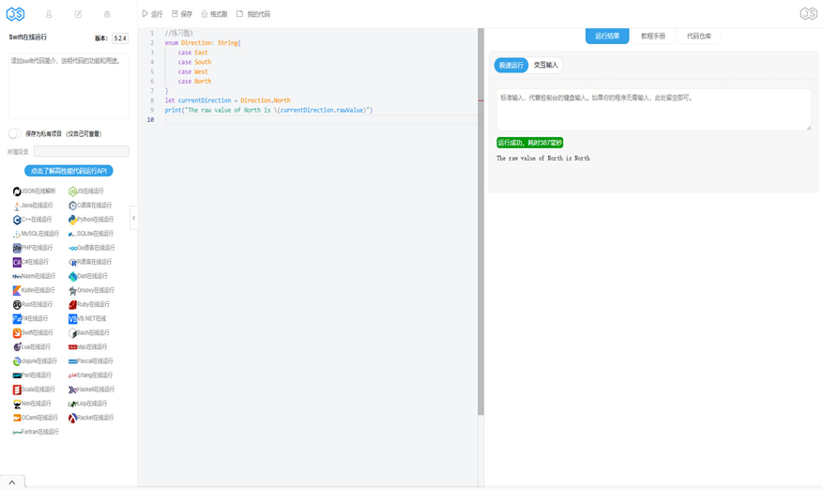The width and height of the screenshot is (823, 490).
Task: Click the Racket logo icon
Action: (x=72, y=418)
